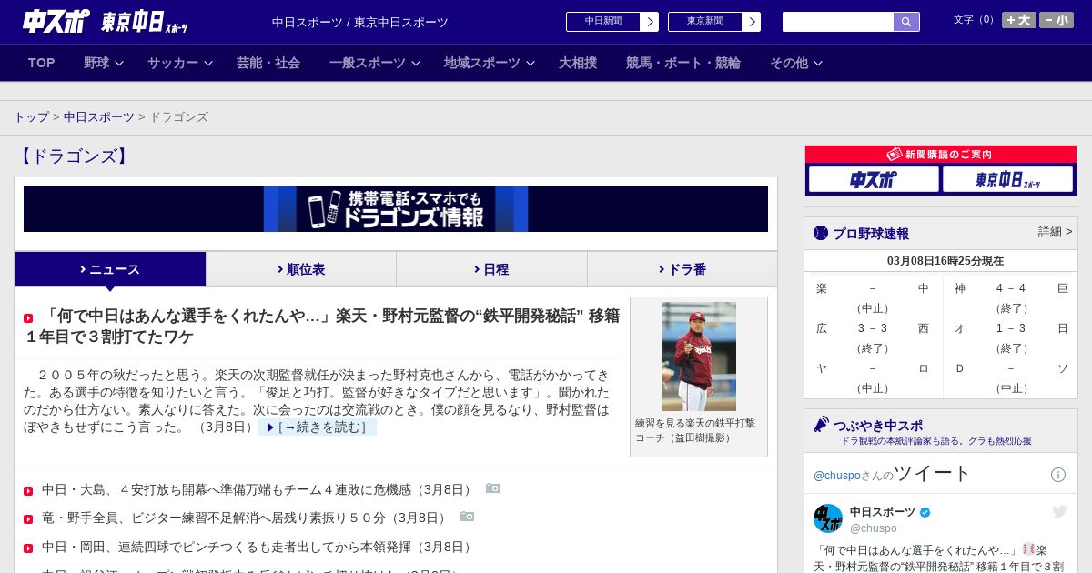1092x573 pixels.
Task: Select the ニュース tab
Action: [110, 269]
